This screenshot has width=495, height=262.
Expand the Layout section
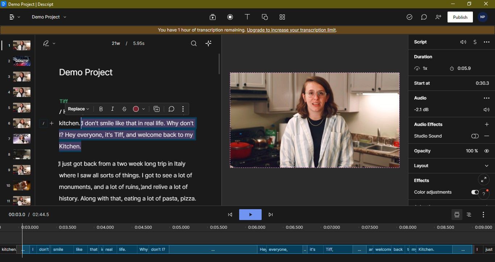(x=487, y=166)
